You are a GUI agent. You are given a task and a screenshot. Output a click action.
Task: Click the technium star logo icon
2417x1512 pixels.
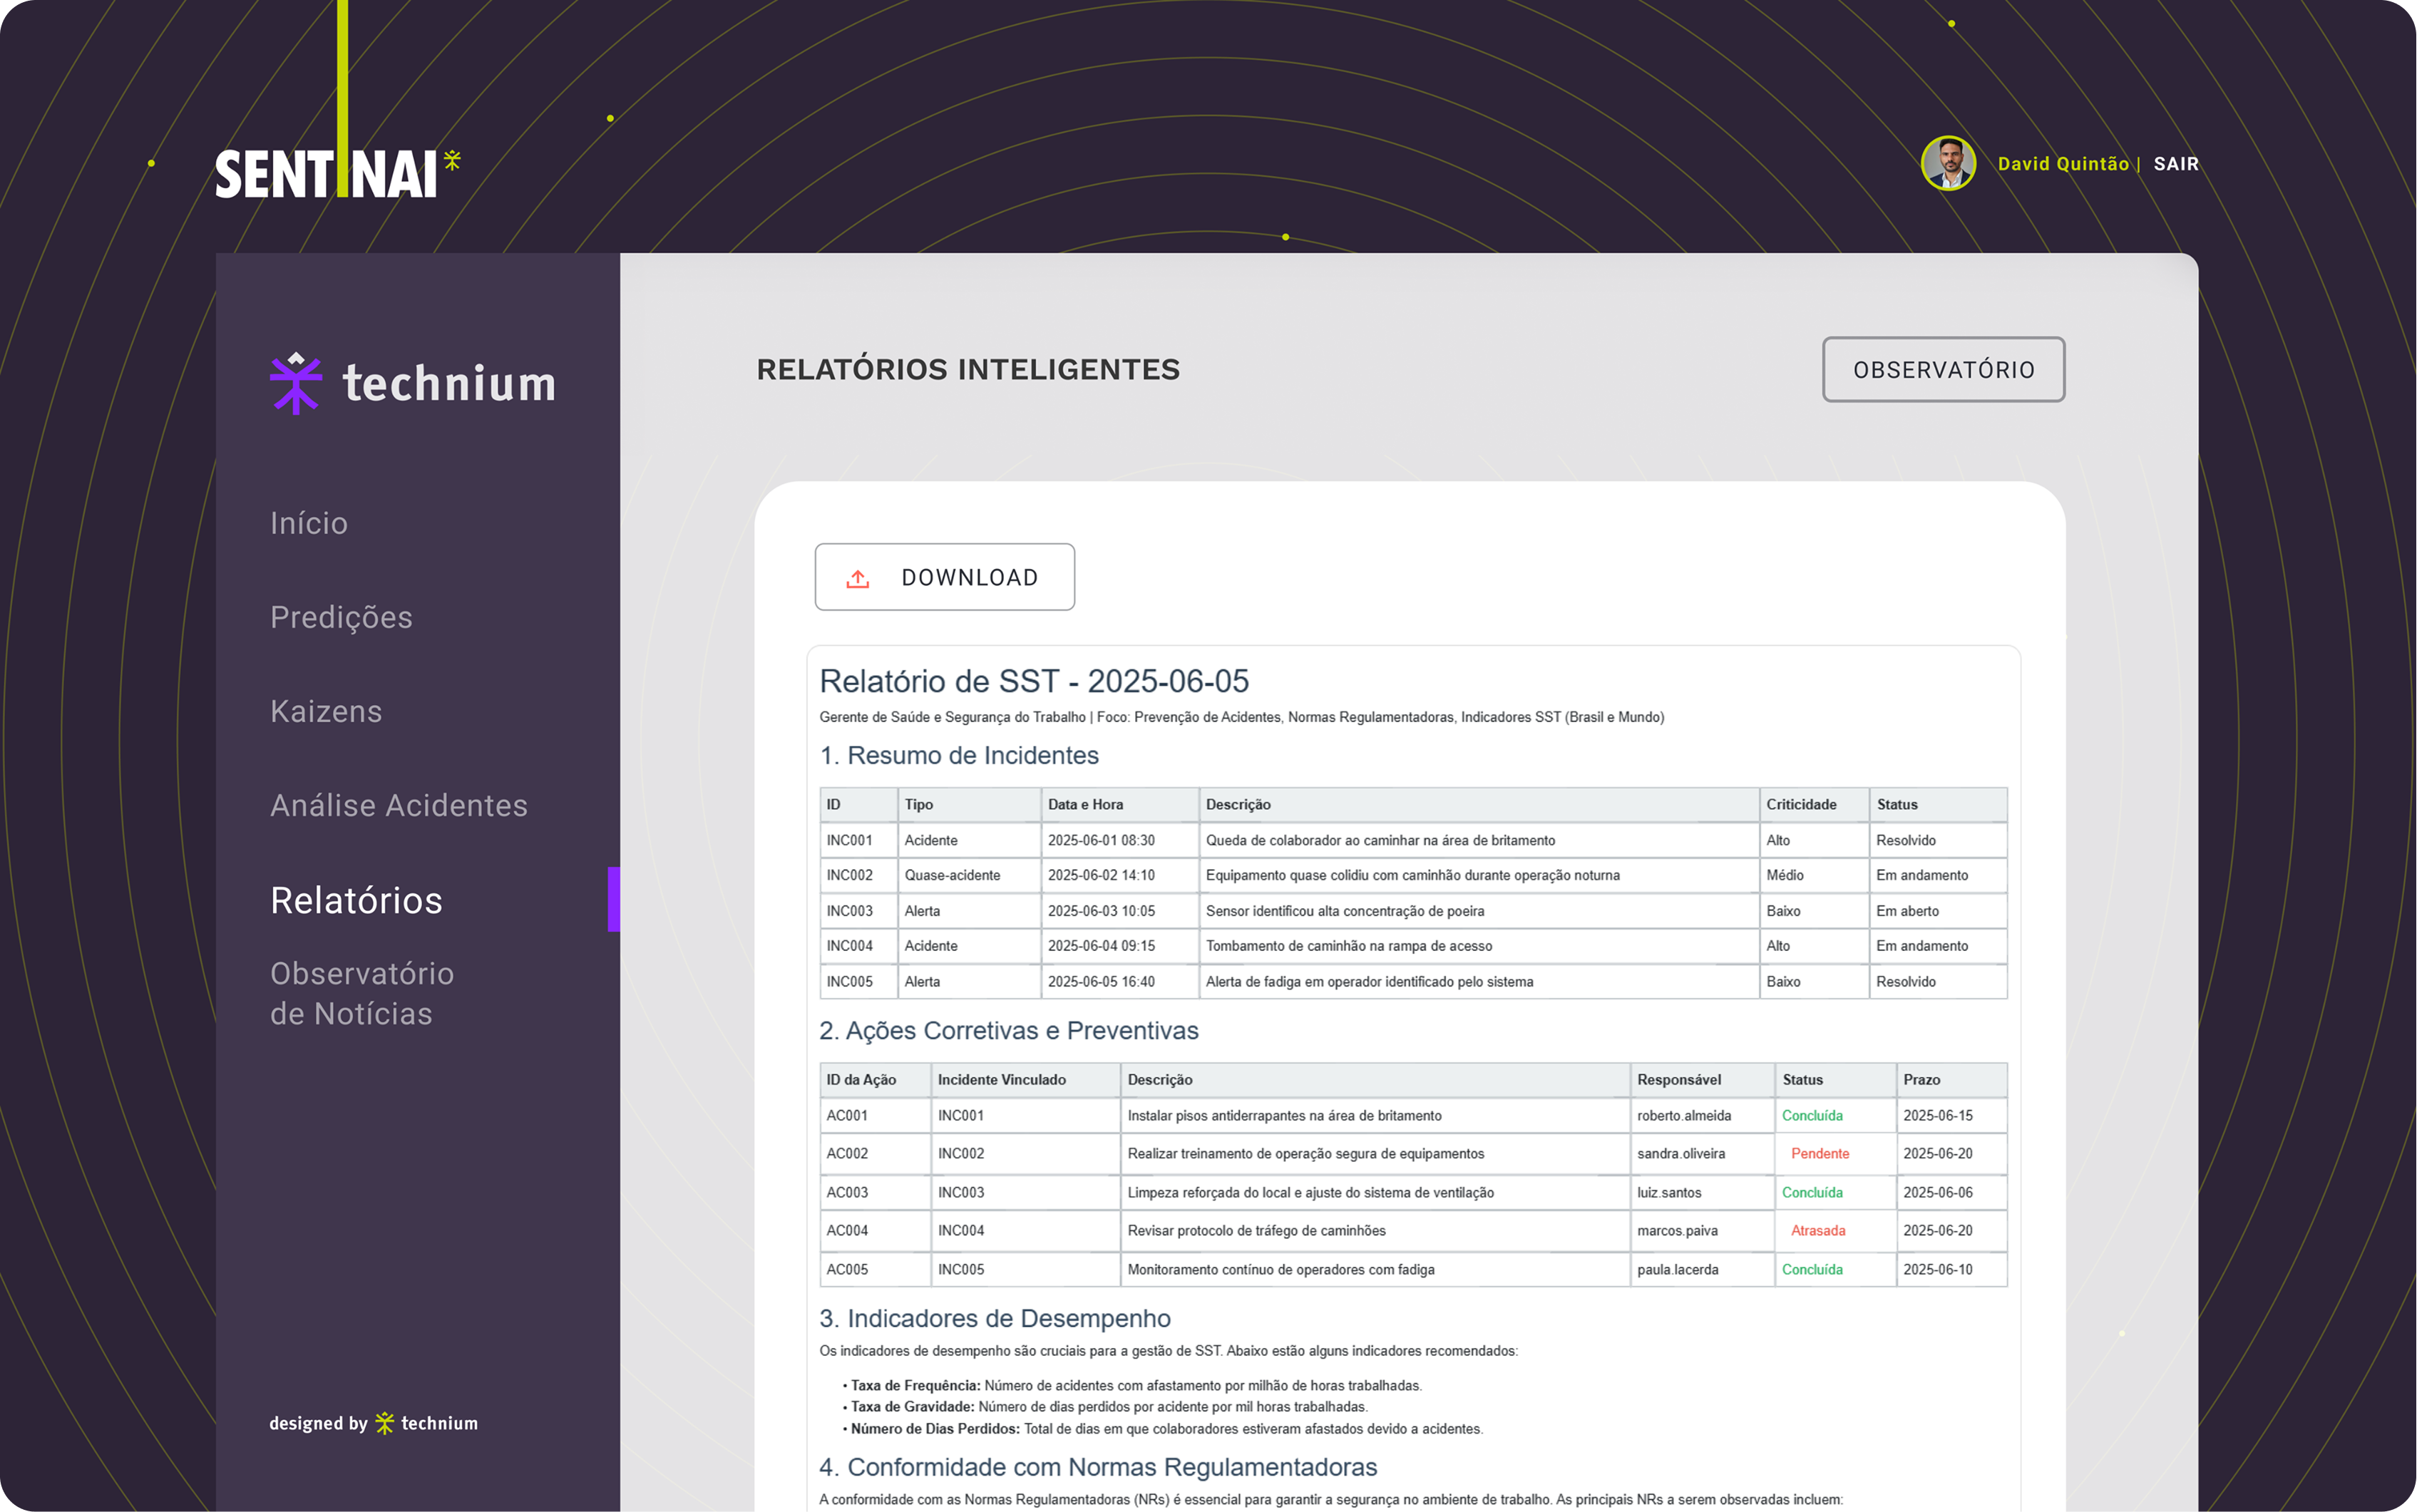296,383
